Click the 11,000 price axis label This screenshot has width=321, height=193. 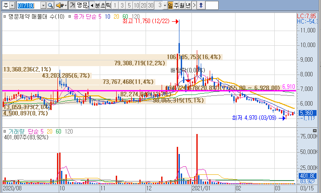308,31
